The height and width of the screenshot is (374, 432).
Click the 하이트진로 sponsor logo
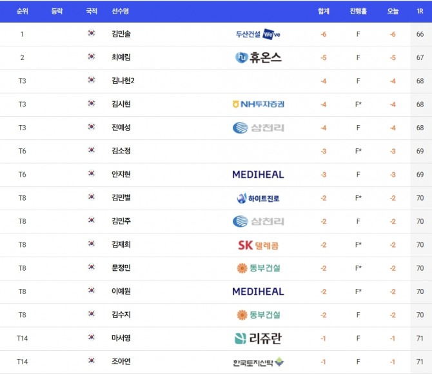tap(258, 198)
